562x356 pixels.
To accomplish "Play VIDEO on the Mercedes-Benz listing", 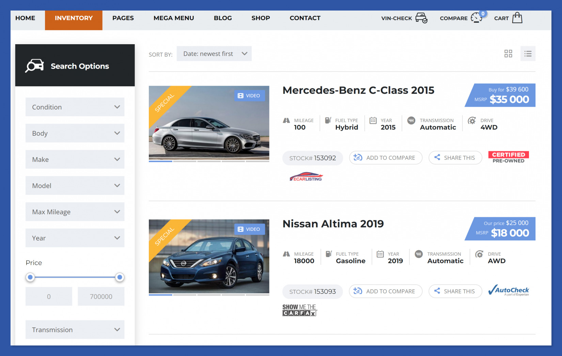I will tap(249, 96).
